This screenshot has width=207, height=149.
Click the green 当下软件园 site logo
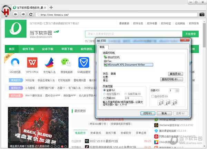16,29
